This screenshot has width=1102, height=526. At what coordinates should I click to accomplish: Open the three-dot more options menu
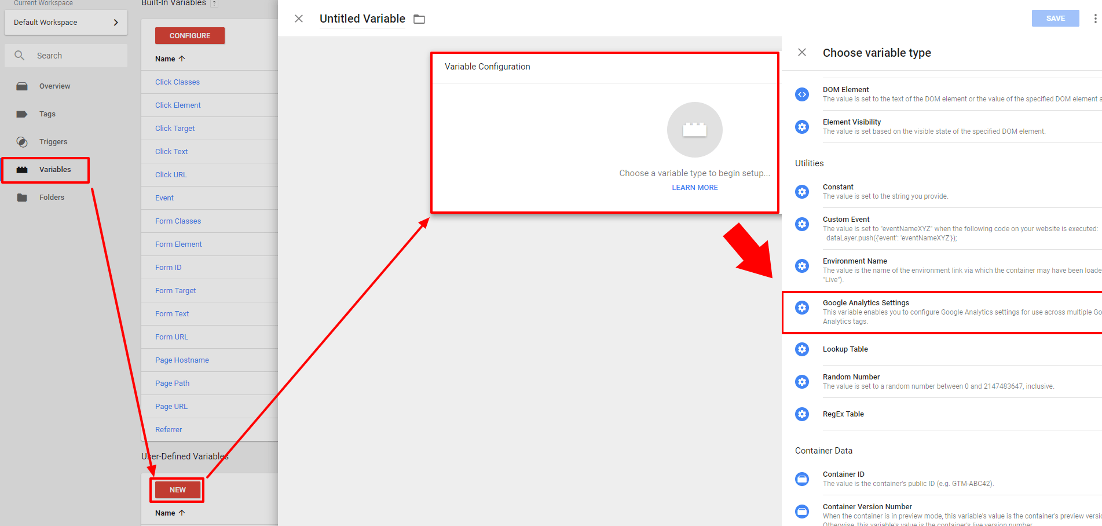click(x=1095, y=19)
